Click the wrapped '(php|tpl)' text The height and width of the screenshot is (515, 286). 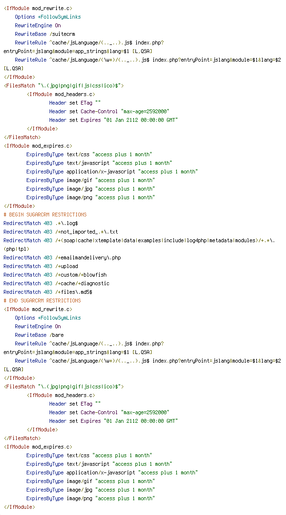coord(16,249)
